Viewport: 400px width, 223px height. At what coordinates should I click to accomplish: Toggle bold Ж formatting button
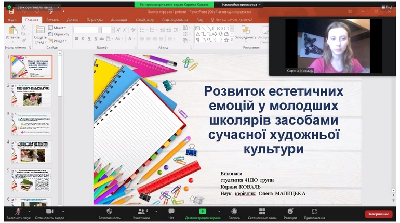click(76, 39)
